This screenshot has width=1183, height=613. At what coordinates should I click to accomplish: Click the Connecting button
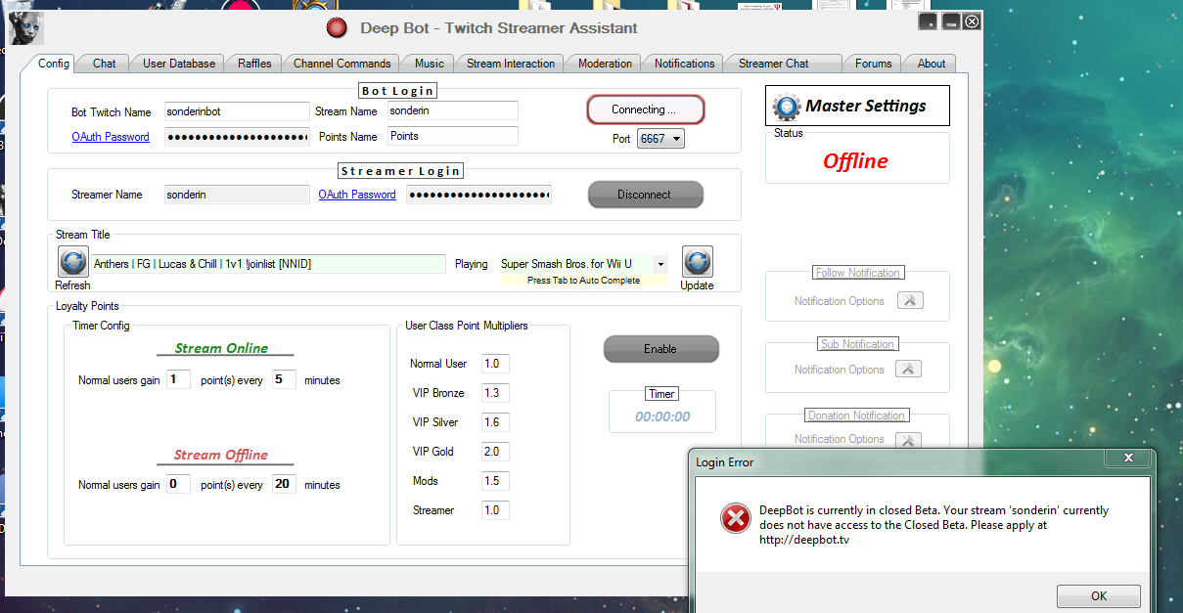[645, 109]
